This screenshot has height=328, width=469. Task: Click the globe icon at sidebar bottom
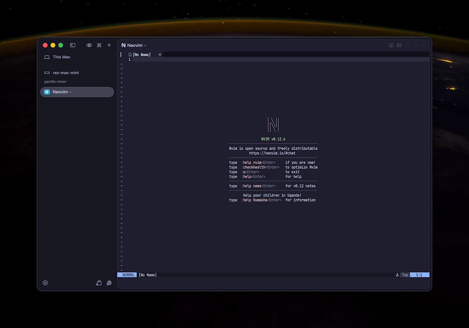[x=109, y=283]
